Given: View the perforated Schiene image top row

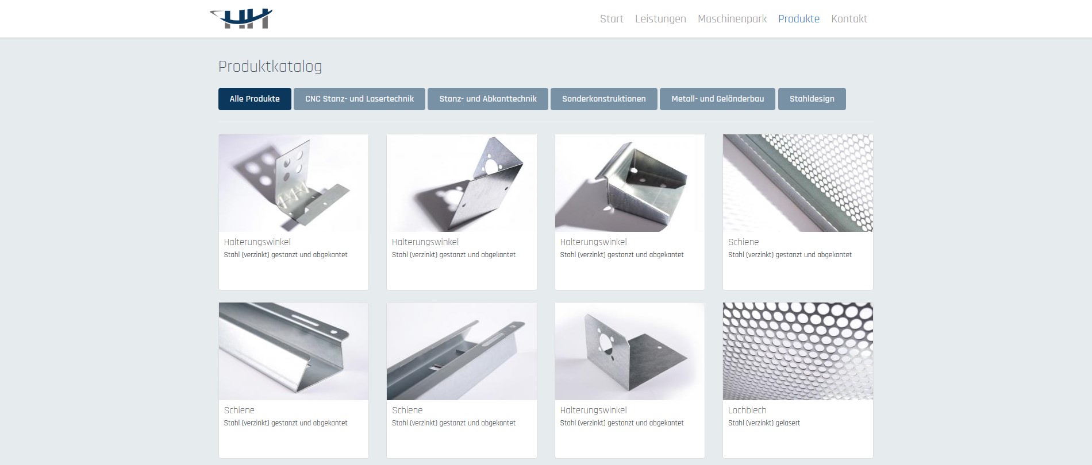Looking at the screenshot, I should click(x=798, y=183).
